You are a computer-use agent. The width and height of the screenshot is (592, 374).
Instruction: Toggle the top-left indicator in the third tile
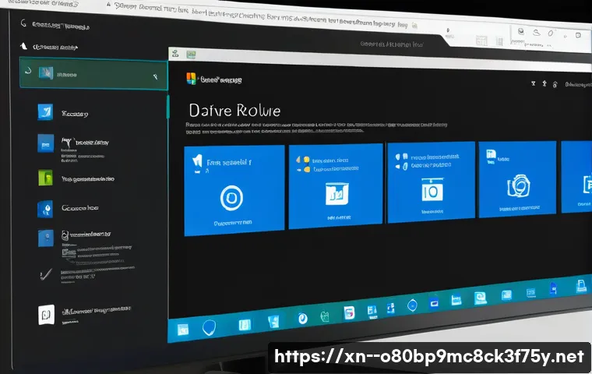point(398,155)
